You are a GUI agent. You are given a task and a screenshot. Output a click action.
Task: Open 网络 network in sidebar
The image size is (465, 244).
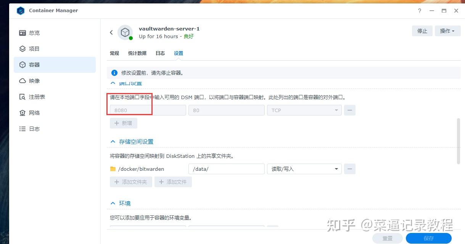55,113
